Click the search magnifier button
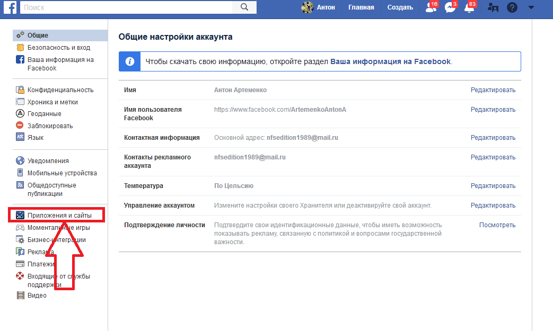 244,7
